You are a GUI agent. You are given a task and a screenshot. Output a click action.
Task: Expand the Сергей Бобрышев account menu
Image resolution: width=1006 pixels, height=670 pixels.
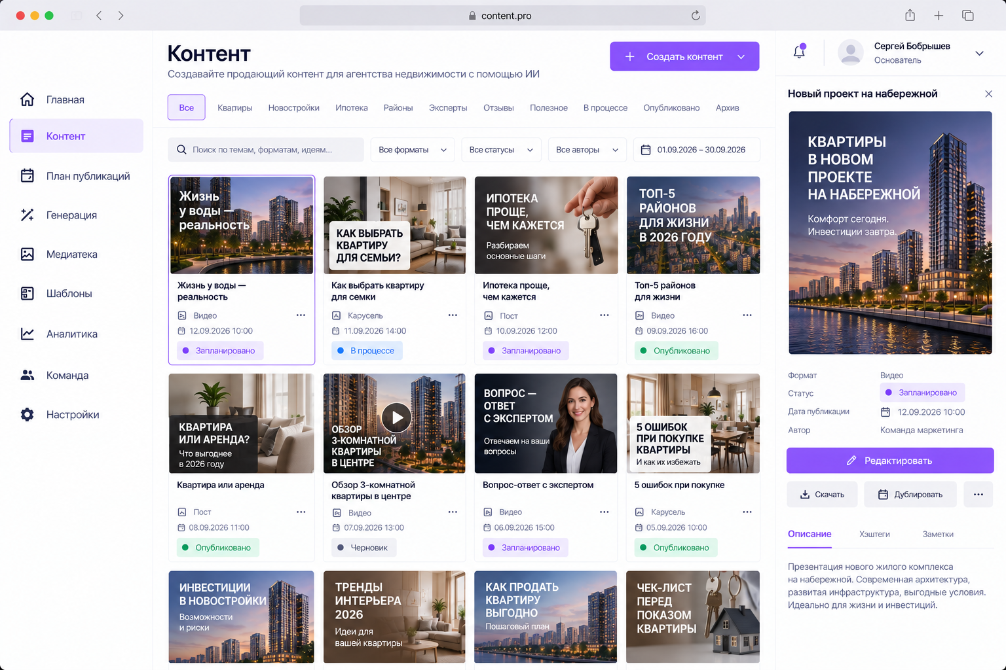[x=980, y=53]
